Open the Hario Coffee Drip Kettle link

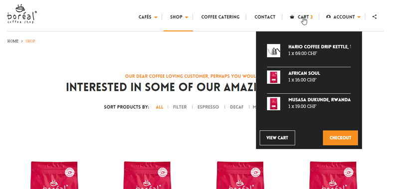click(319, 47)
